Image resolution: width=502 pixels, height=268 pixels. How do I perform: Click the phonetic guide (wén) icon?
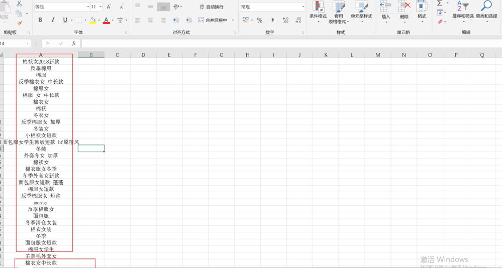click(x=120, y=20)
